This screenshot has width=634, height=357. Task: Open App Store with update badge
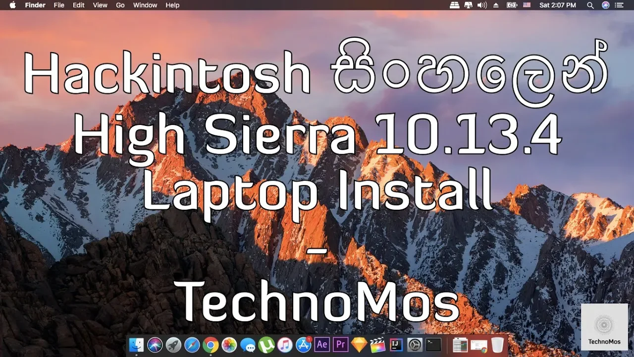pyautogui.click(x=304, y=345)
